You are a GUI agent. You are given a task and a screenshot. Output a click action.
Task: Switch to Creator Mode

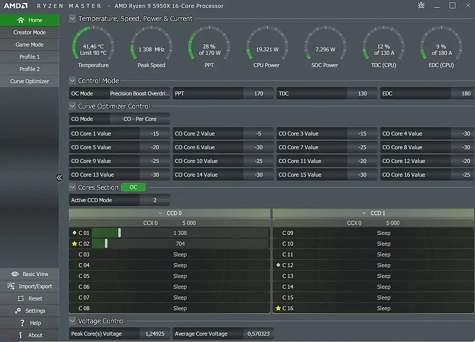coord(29,32)
